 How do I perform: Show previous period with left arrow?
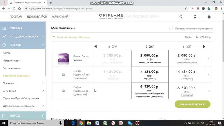(x=96, y=47)
